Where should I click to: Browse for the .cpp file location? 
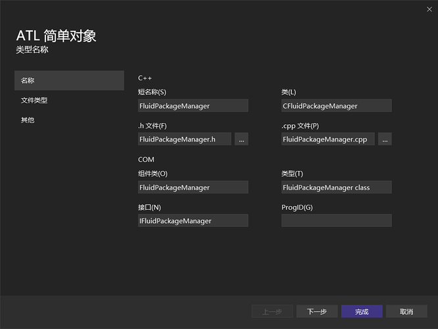pyautogui.click(x=385, y=139)
